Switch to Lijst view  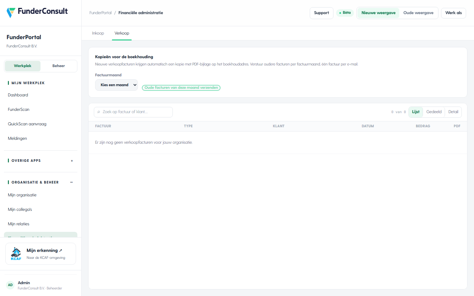(416, 112)
